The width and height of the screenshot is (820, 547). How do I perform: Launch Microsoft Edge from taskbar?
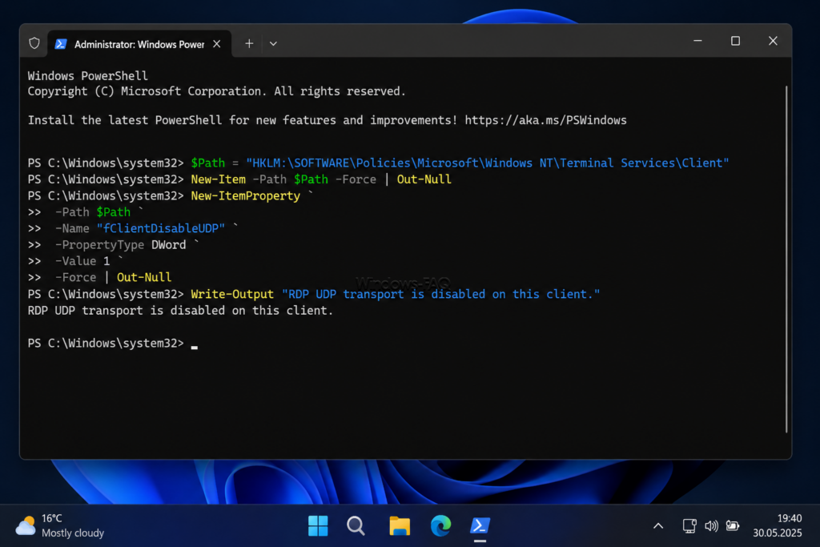point(440,525)
